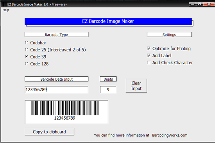215x143 pixels.
Task: Click the application icon in title bar
Action: point(4,4)
